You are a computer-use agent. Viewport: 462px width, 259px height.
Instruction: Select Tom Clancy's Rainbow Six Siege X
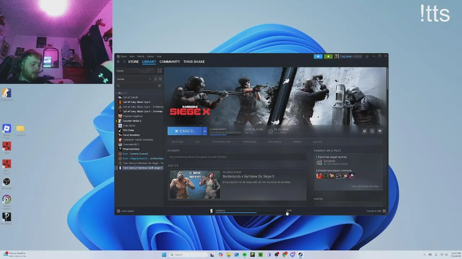point(141,168)
